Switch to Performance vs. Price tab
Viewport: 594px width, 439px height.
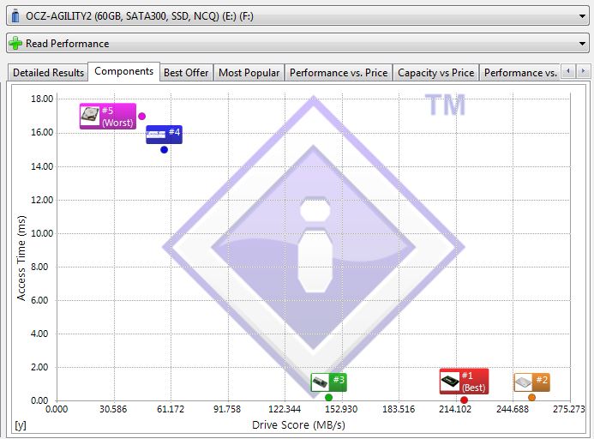pos(339,72)
